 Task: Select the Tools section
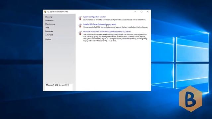(x=47, y=28)
